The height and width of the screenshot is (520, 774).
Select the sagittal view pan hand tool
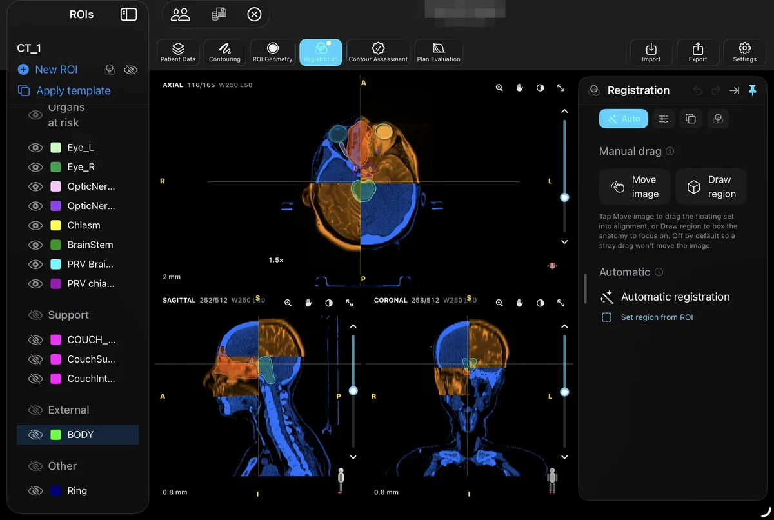[308, 303]
